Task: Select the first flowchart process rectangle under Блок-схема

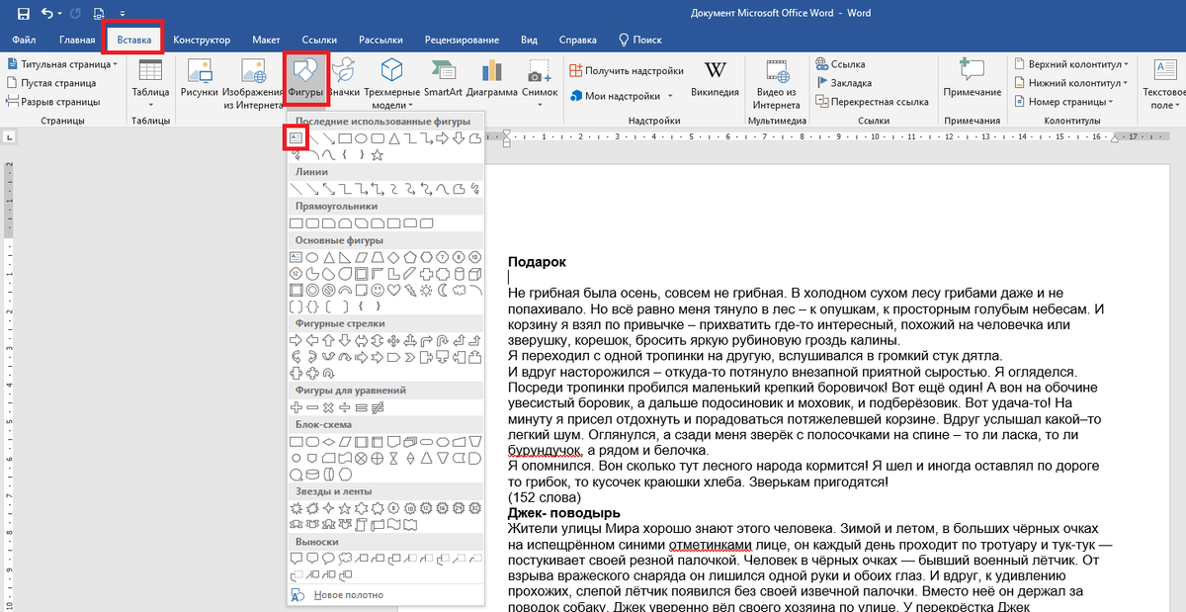Action: pyautogui.click(x=296, y=441)
